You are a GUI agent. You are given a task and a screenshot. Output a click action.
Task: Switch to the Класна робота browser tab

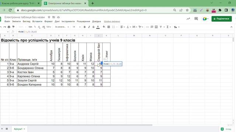point(19,3)
